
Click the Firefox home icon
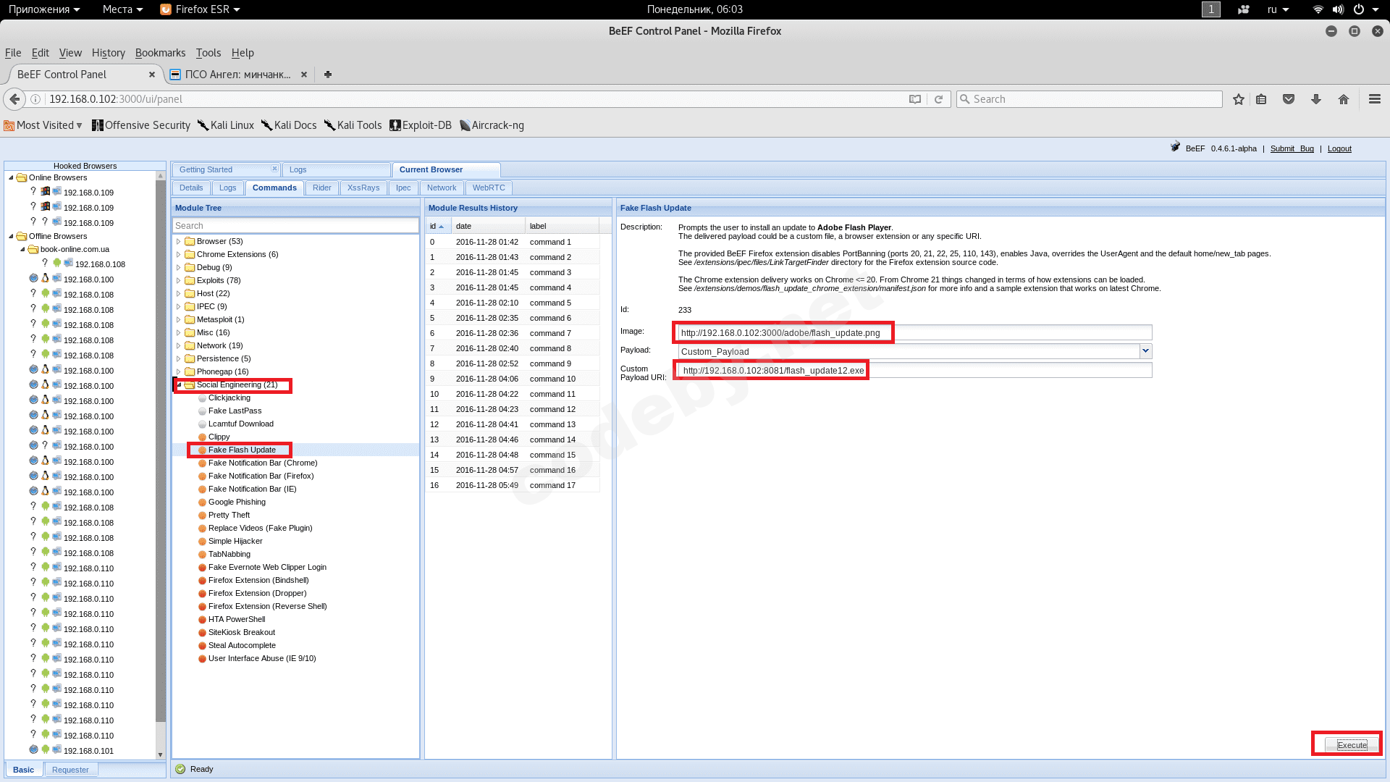click(1344, 99)
